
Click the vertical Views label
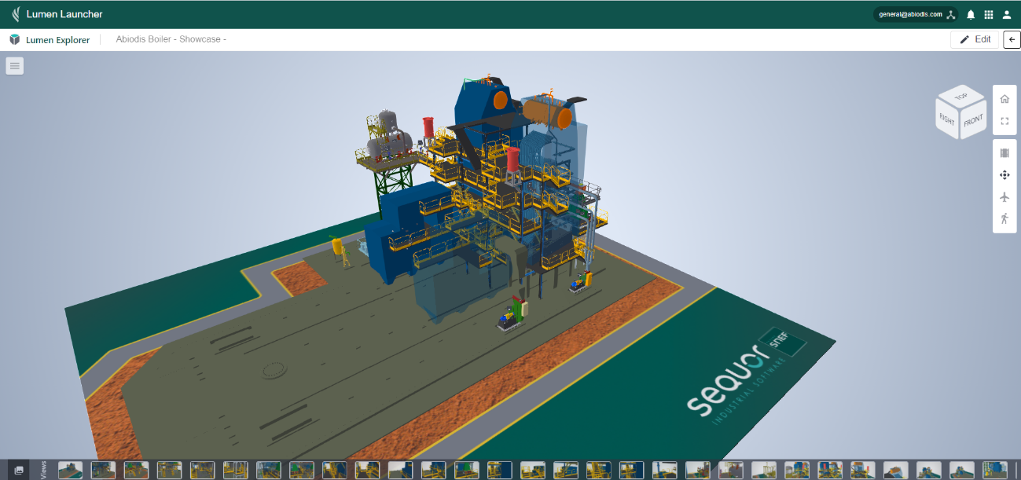coord(43,470)
